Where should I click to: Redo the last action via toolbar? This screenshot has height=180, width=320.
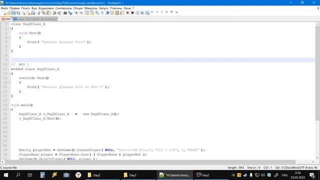click(59, 13)
